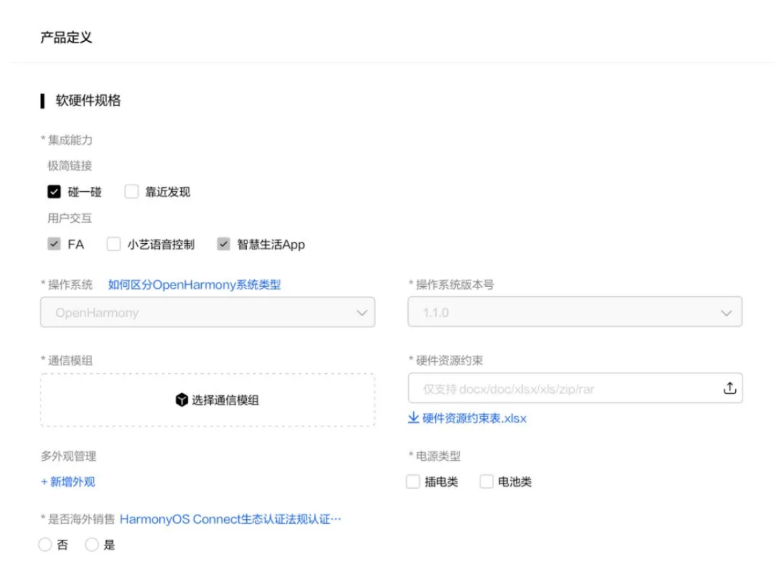The width and height of the screenshot is (781, 579).
Task: Open the 如何区分OpenHarmony系统类型 link
Action: coord(192,284)
